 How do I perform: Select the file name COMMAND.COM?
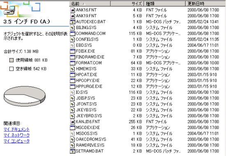pyautogui.click(x=91, y=34)
